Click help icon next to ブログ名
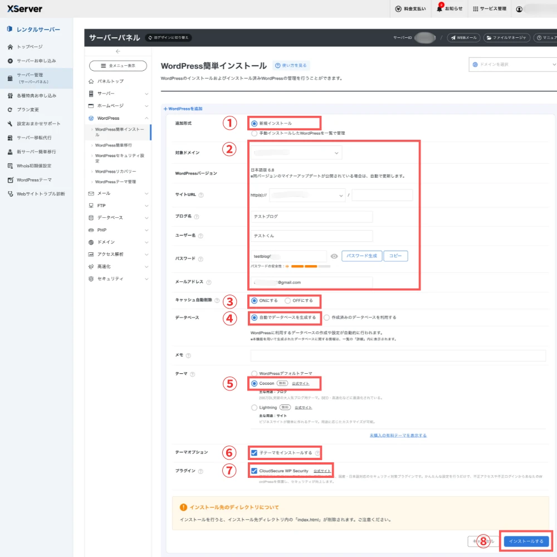Screen dimensions: 557x557 pos(197,217)
